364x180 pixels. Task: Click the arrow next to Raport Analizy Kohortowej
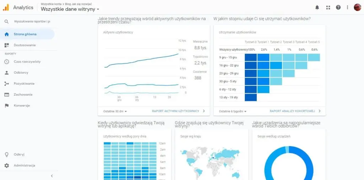[x=320, y=111]
